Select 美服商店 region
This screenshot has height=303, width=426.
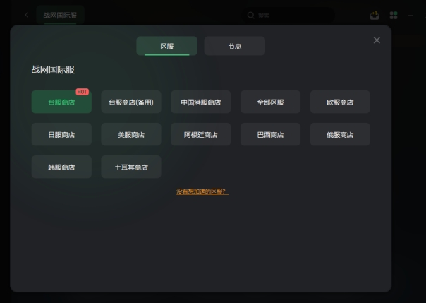(x=131, y=134)
